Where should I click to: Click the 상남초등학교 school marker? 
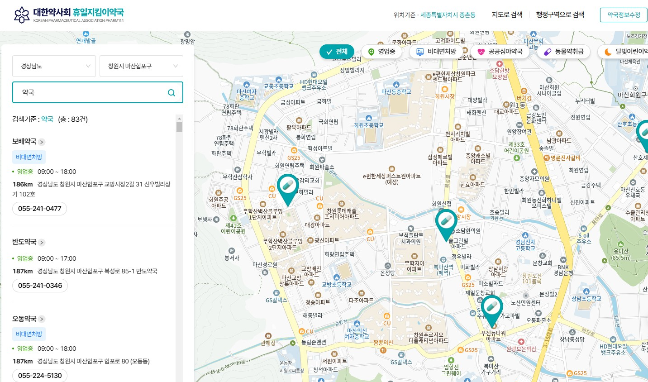[x=586, y=291]
